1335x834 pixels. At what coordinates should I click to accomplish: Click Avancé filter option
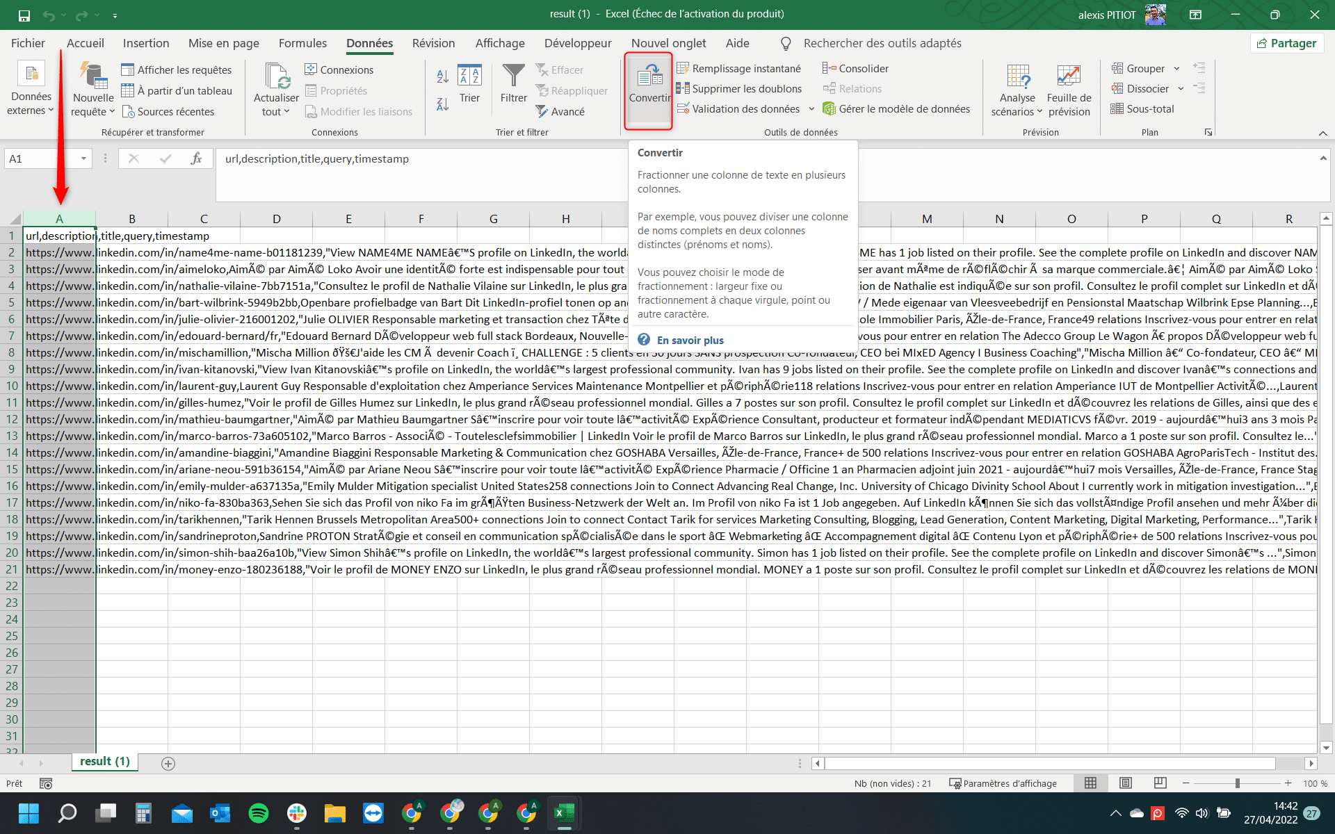[x=560, y=111]
